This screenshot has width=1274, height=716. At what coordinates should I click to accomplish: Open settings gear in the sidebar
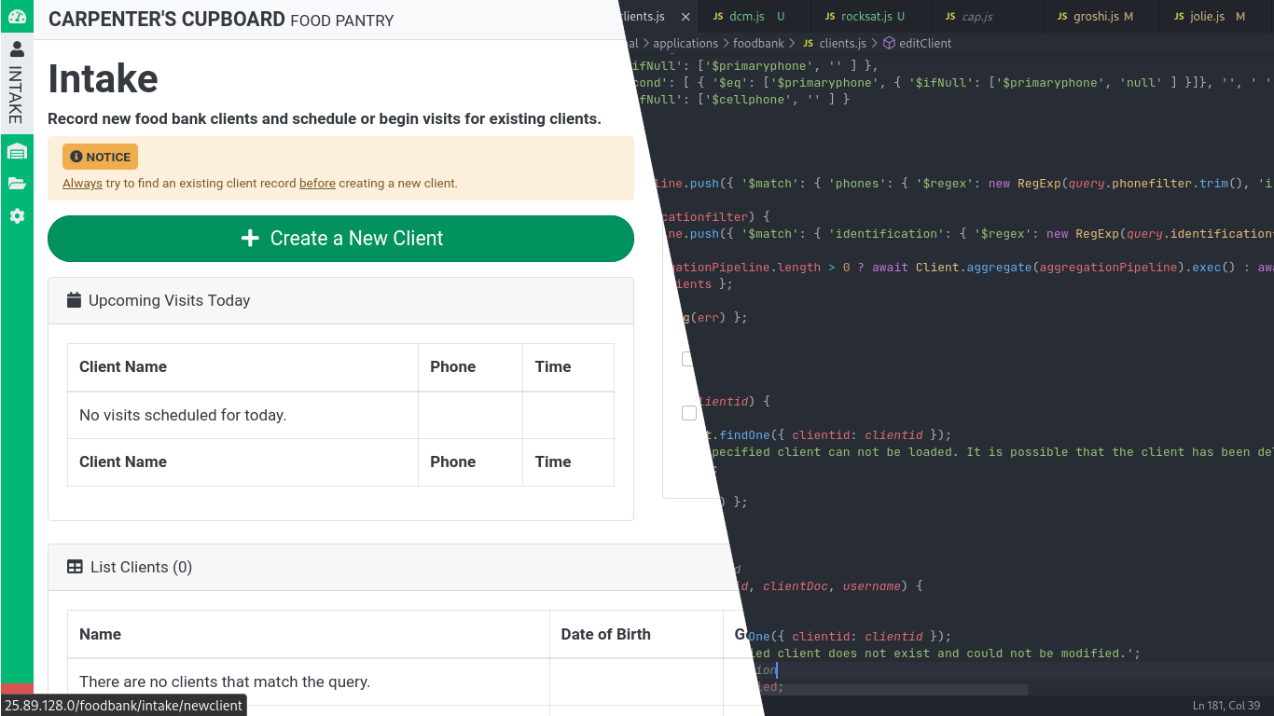[17, 216]
